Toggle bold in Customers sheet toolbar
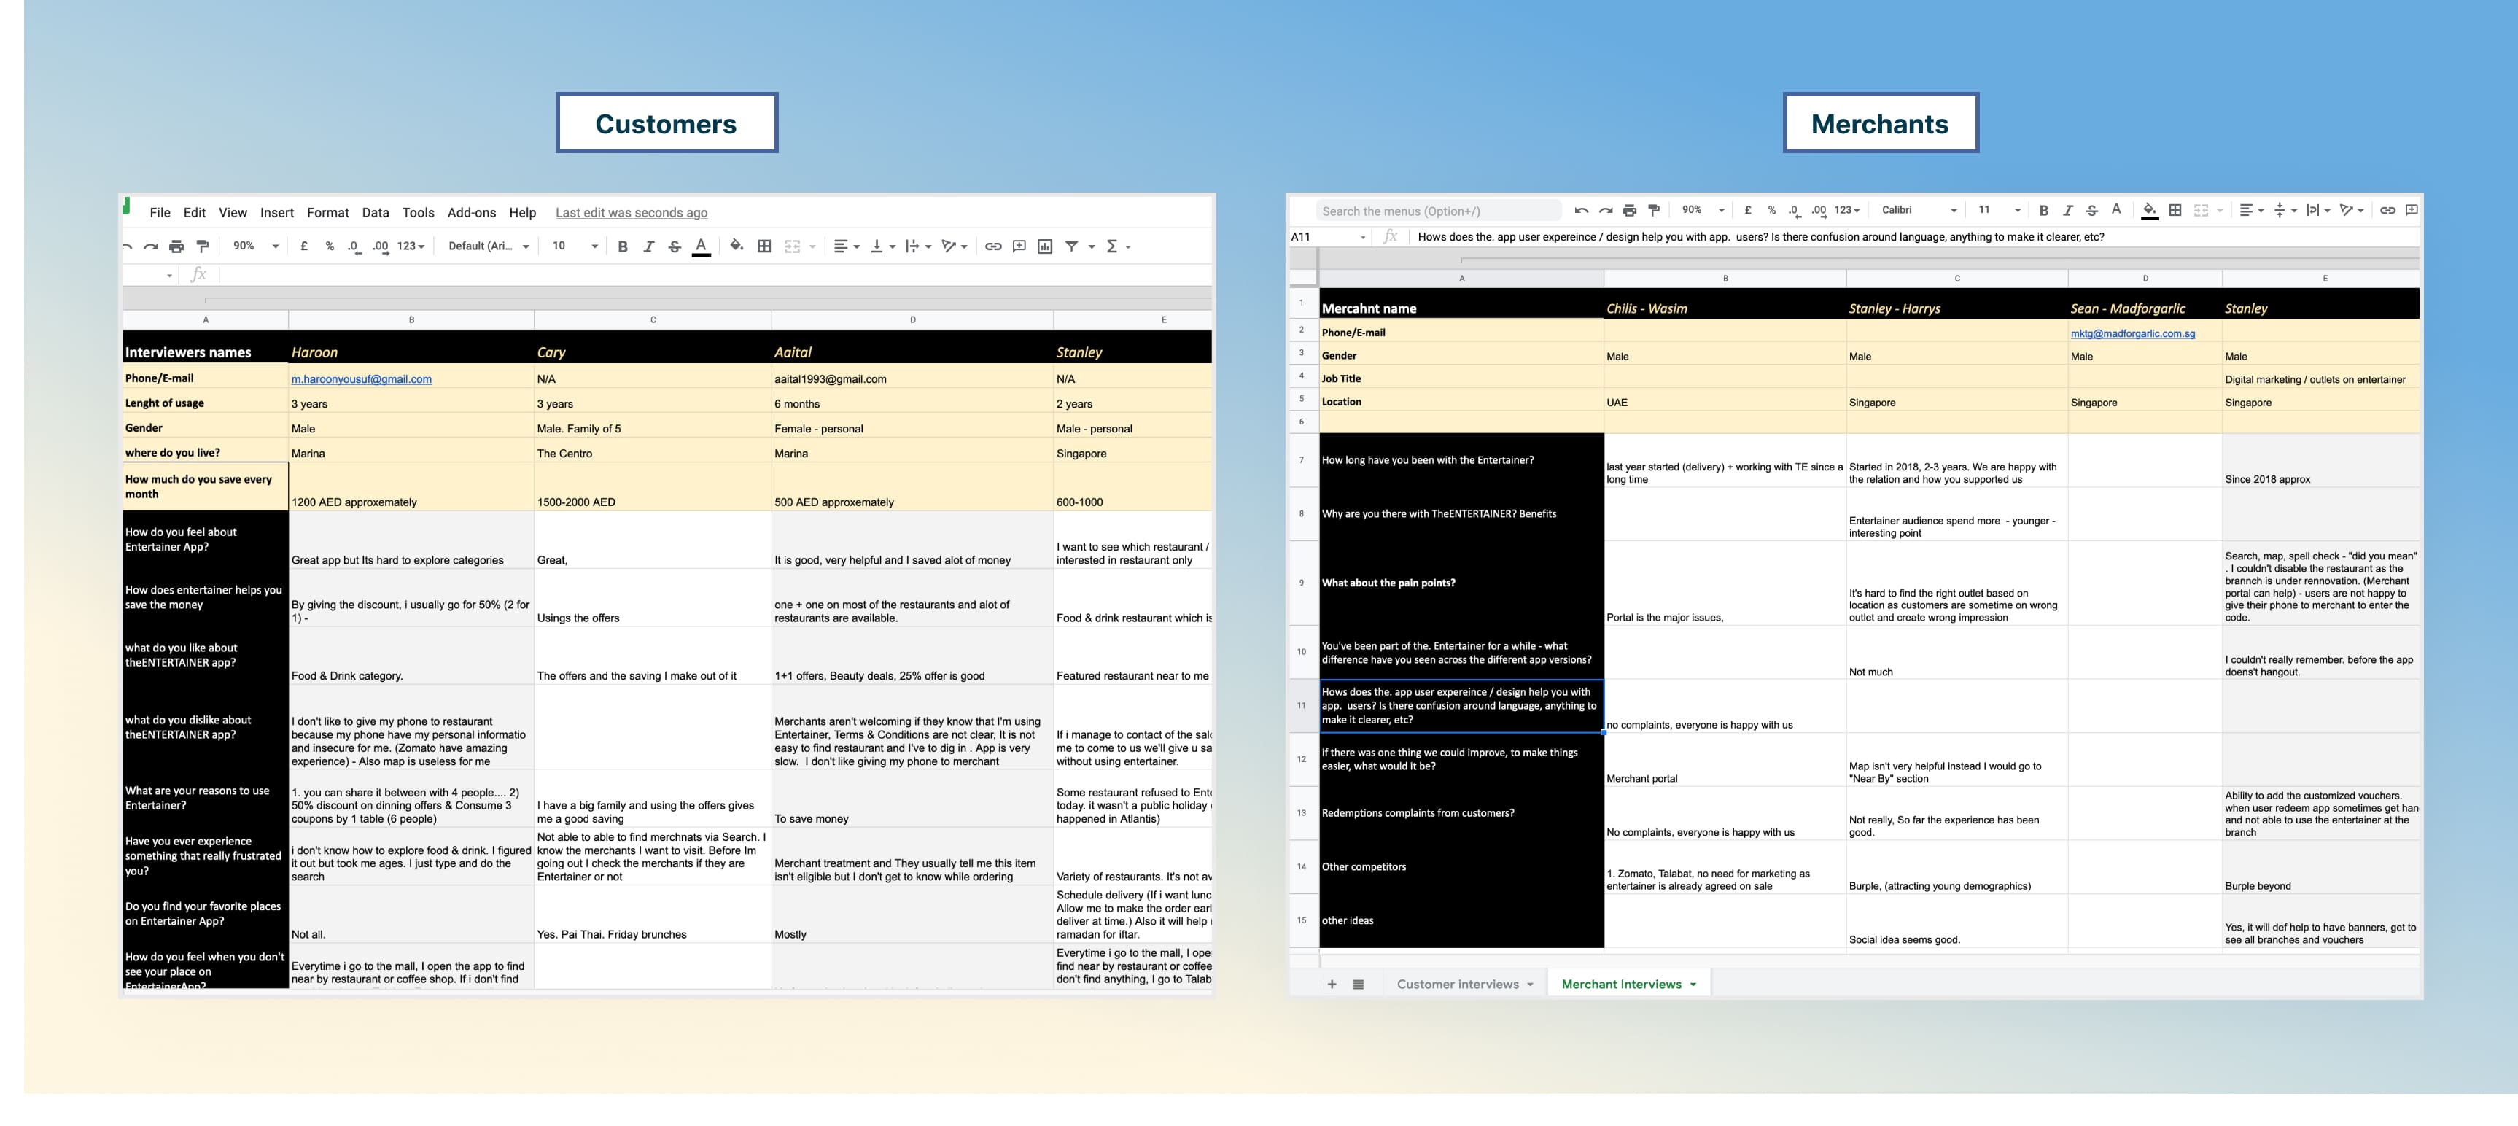This screenshot has width=2518, height=1126. [623, 246]
